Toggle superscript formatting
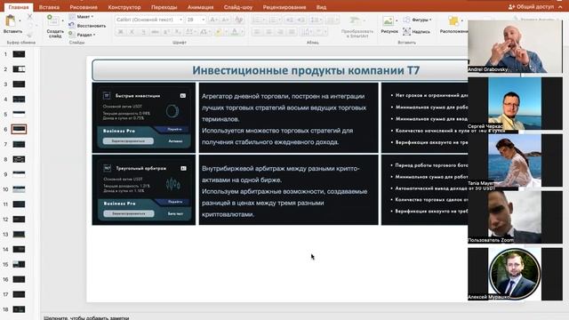Image resolution: width=569 pixels, height=320 pixels. (166, 32)
